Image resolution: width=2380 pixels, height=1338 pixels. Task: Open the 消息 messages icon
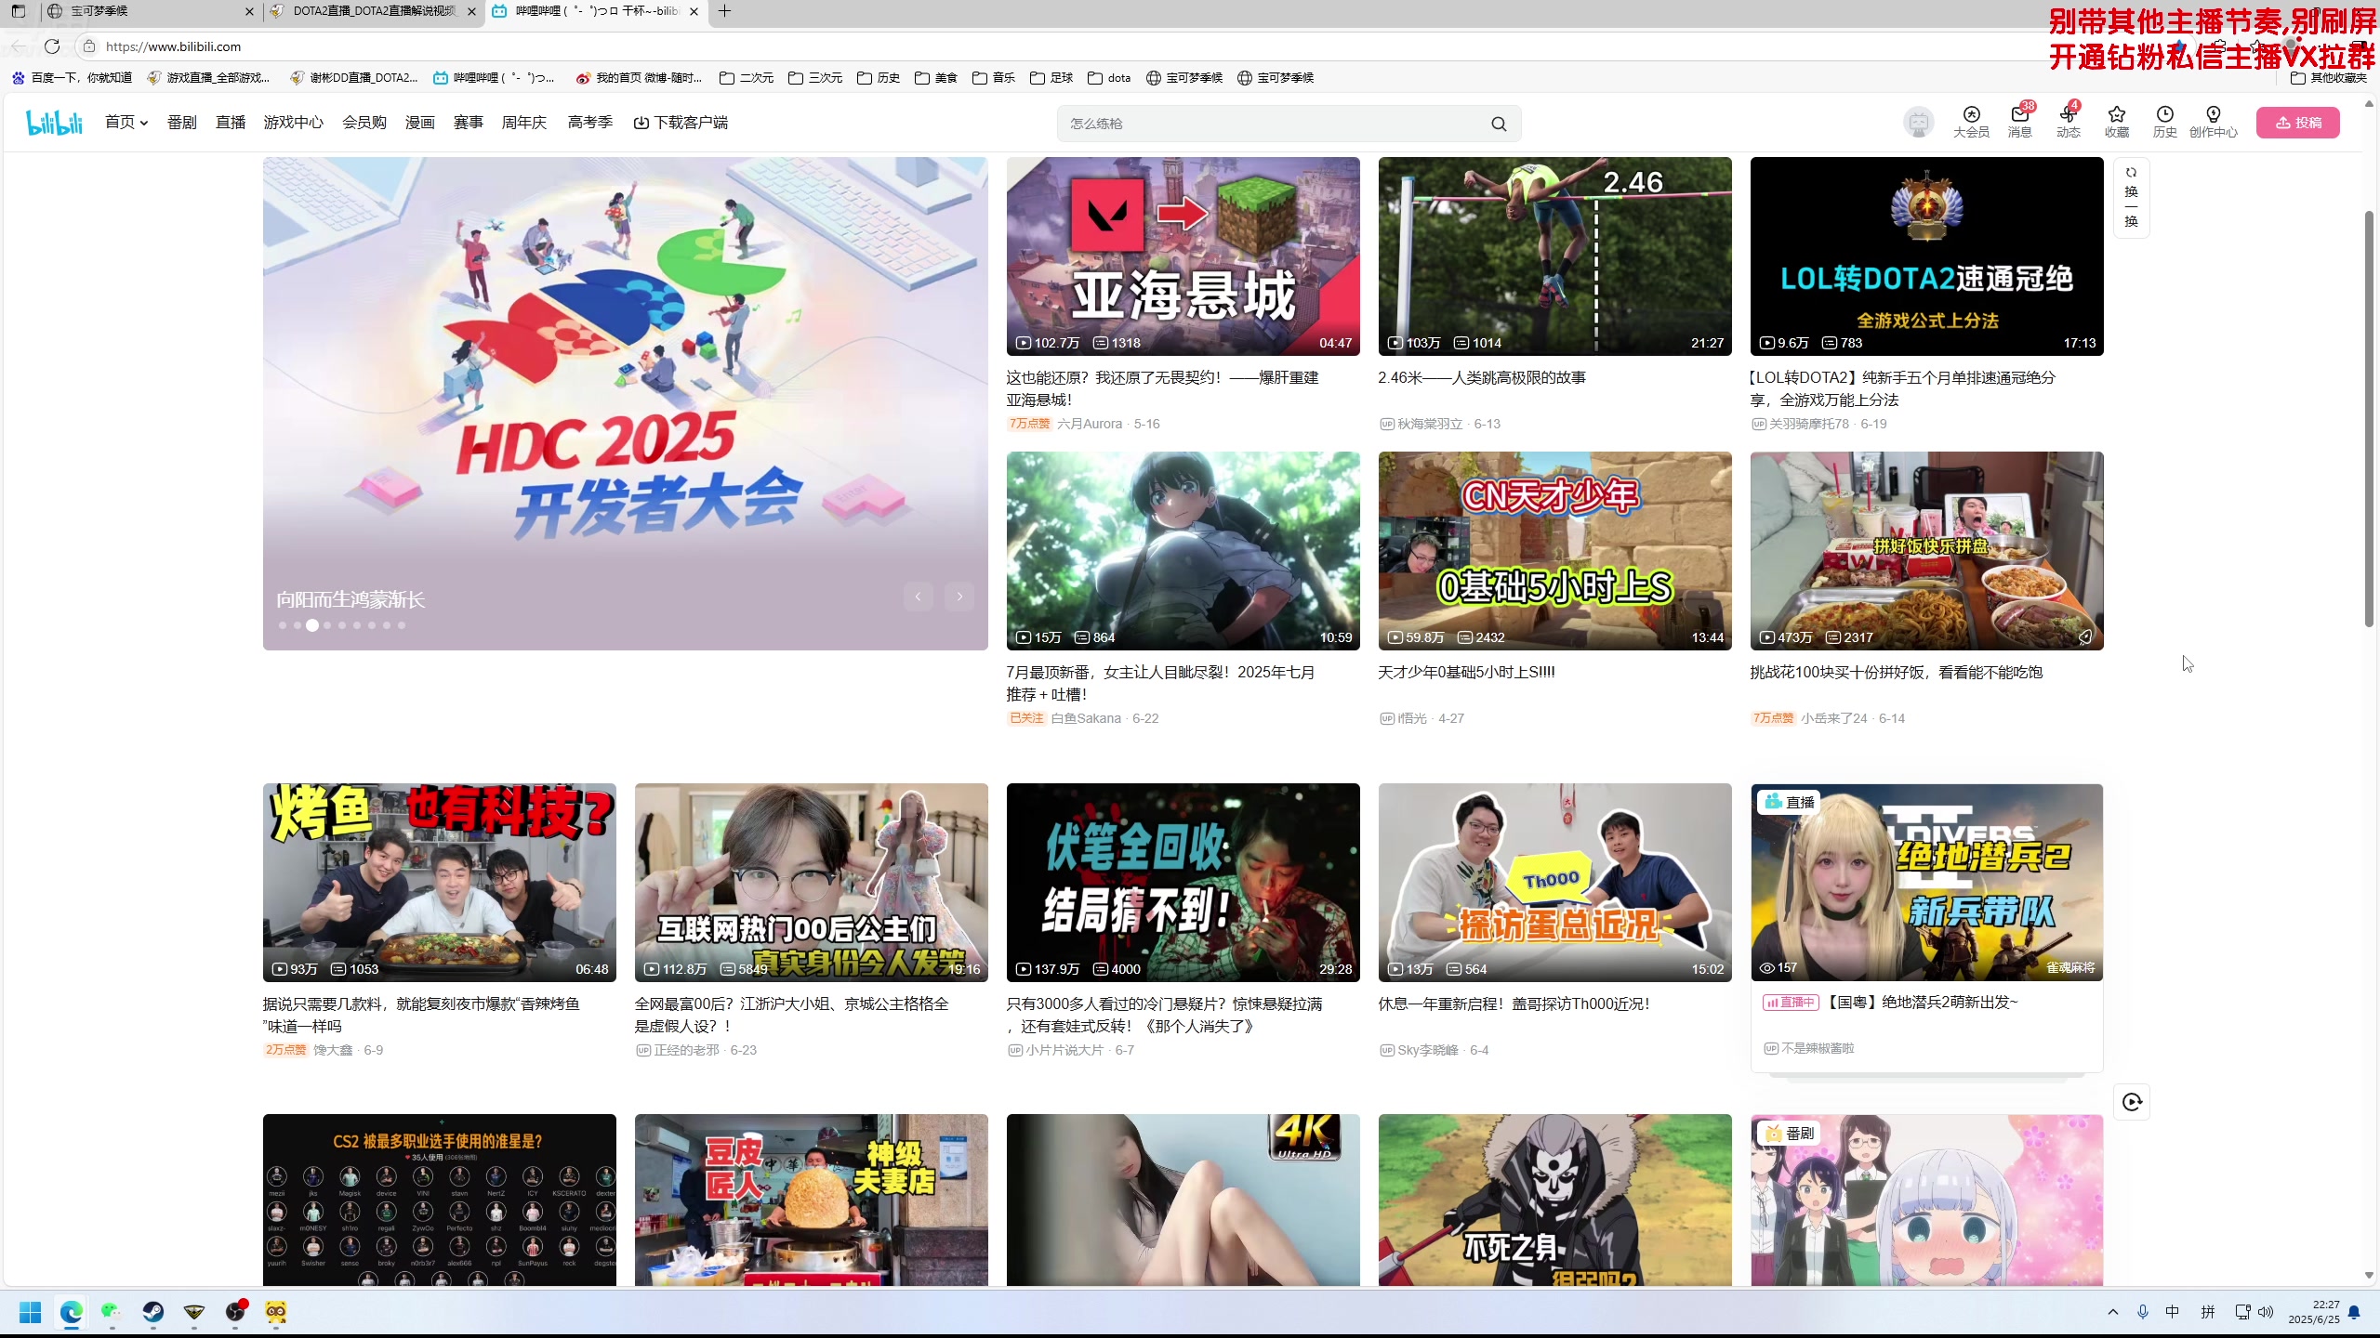pyautogui.click(x=2019, y=122)
